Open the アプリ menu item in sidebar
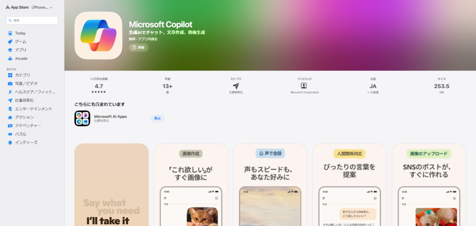 click(20, 50)
